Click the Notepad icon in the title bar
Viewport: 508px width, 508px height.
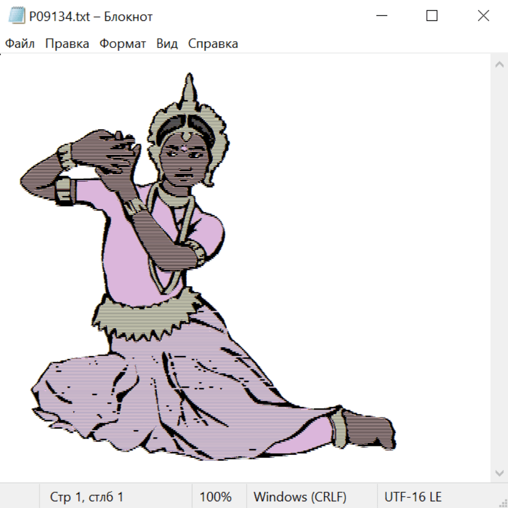[16, 16]
